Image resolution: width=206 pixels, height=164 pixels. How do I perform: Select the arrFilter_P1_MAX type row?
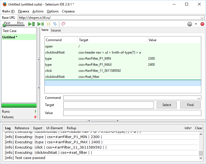click(123, 65)
